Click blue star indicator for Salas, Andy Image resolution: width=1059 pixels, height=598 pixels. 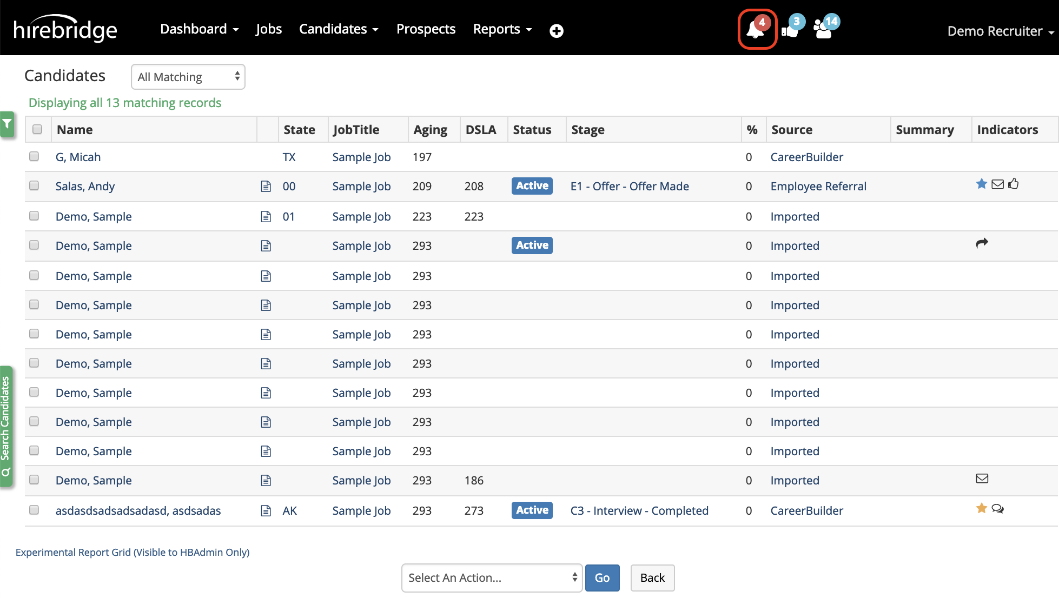coord(981,184)
